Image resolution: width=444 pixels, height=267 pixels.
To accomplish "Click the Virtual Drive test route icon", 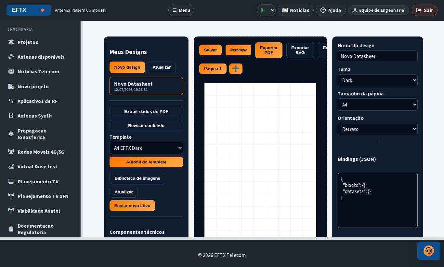I will 11,166.
